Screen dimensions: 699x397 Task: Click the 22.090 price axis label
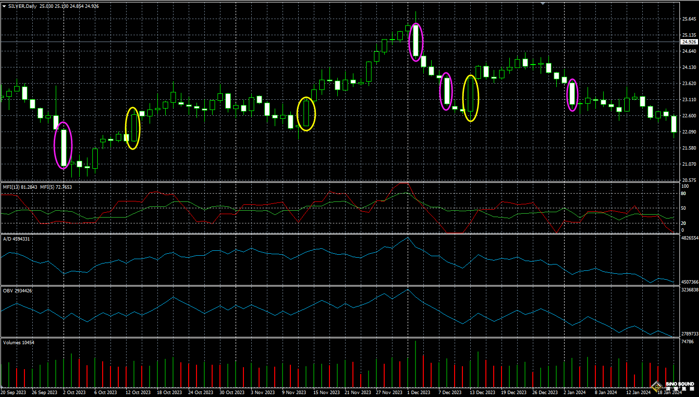(688, 132)
